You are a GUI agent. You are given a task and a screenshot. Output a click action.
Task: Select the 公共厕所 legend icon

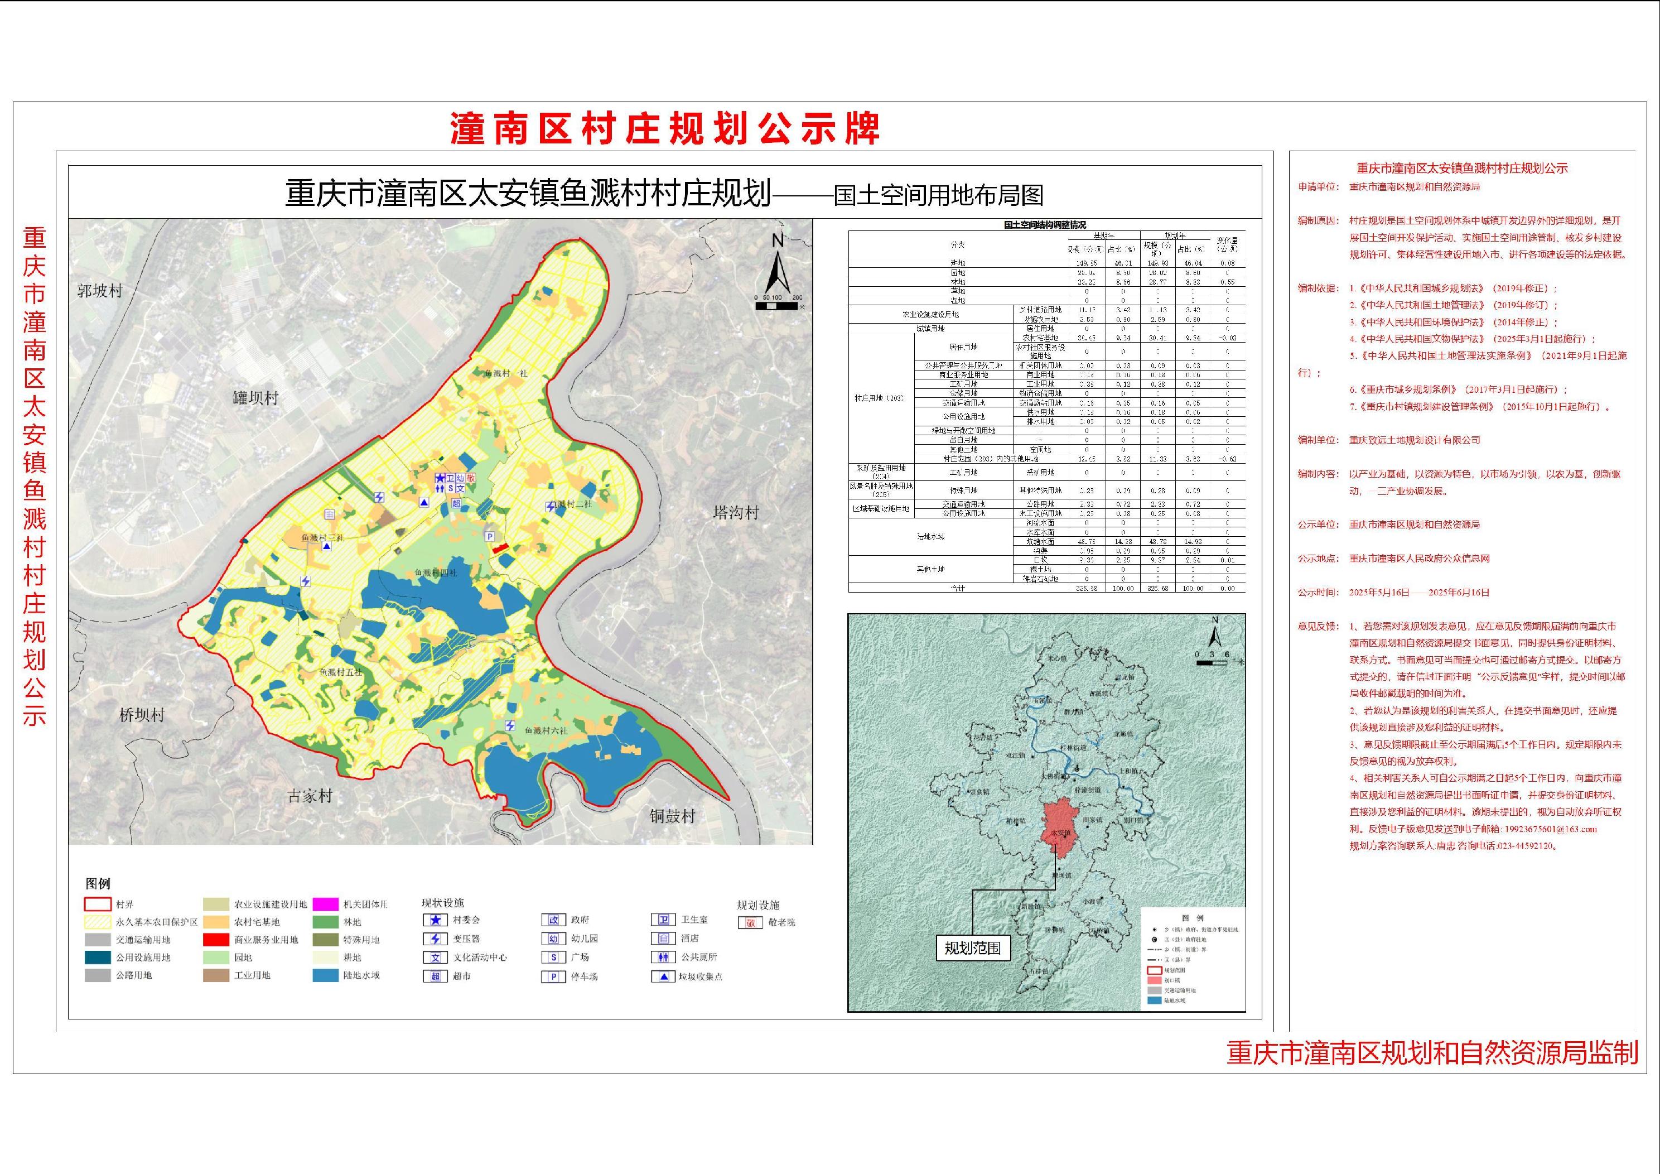coord(663,957)
